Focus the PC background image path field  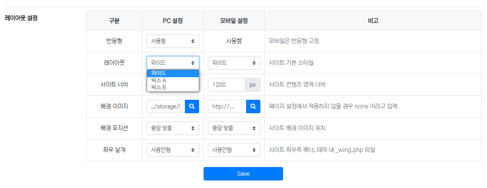point(166,106)
